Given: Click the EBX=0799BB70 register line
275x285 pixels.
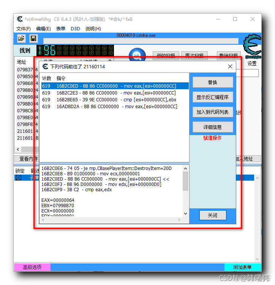Looking at the screenshot, I should 58,206.
